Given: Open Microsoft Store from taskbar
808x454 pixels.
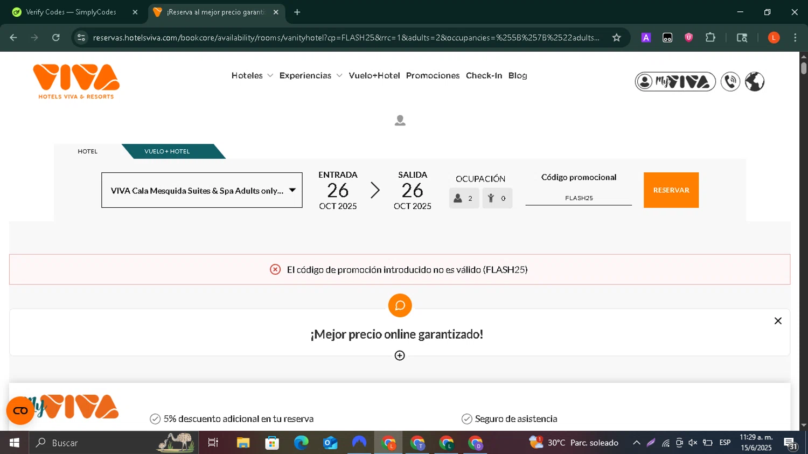Looking at the screenshot, I should pos(272,443).
